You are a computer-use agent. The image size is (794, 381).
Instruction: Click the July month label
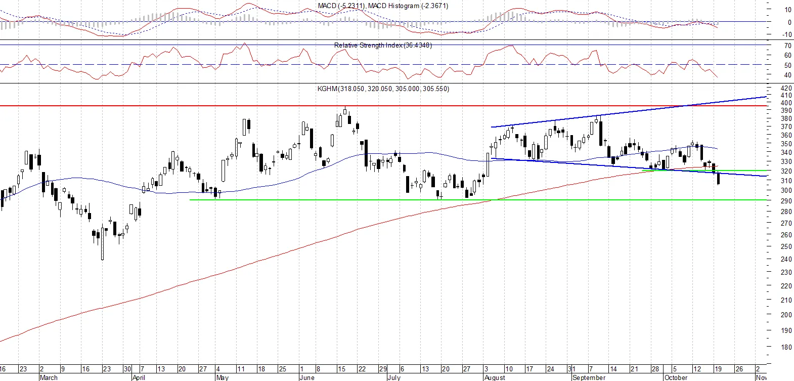(394, 377)
